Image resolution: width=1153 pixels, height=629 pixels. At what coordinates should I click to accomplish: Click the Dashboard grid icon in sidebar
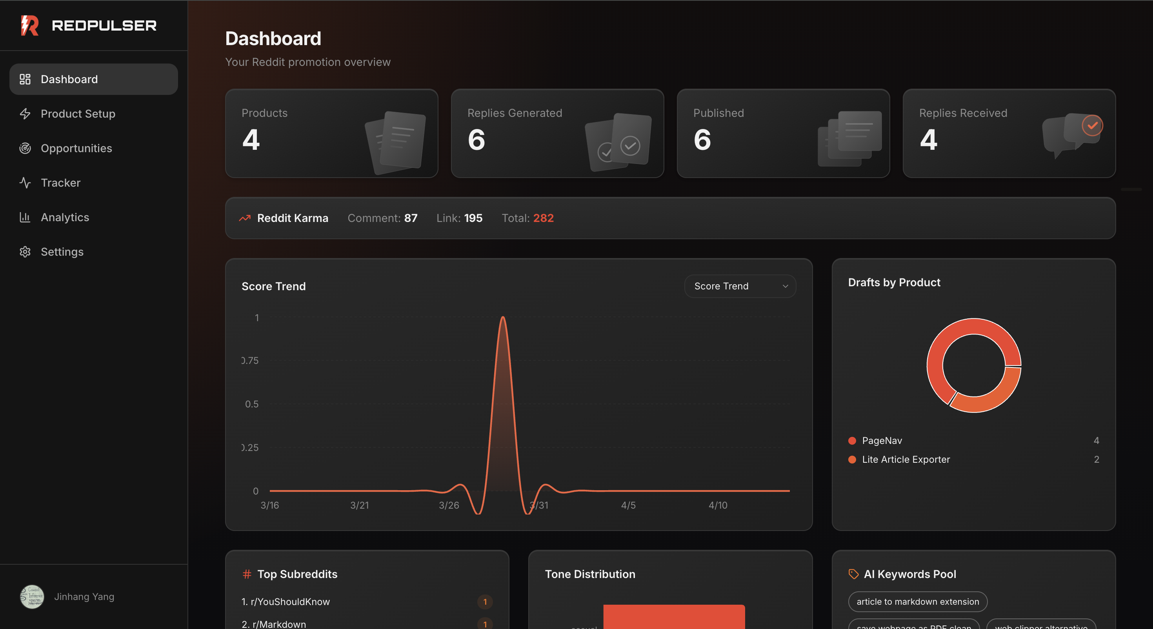(25, 79)
